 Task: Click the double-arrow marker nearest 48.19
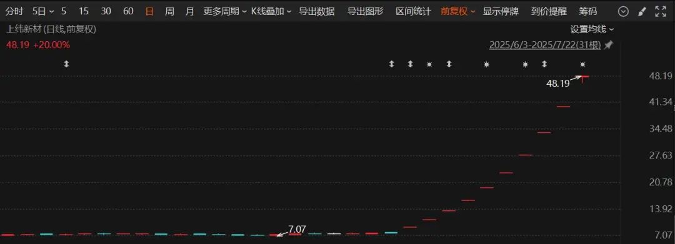pyautogui.click(x=544, y=64)
